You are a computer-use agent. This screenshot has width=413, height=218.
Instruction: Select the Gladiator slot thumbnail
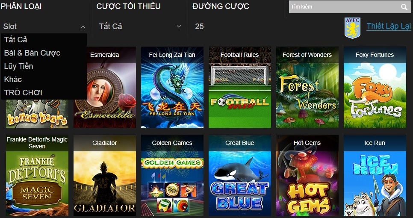(x=105, y=175)
